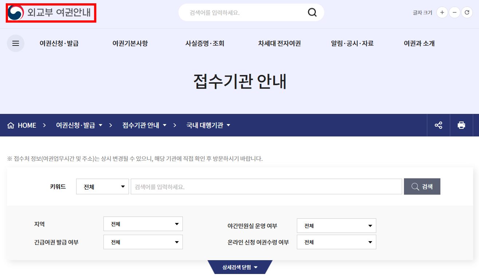Select the 차세대 전자여권 menu item
479x278 pixels.
pos(279,43)
